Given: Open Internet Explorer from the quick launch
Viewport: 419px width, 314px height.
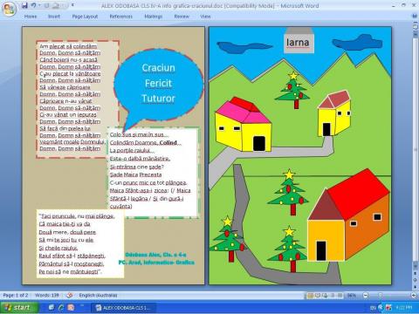Looking at the screenshot, I should (x=61, y=307).
